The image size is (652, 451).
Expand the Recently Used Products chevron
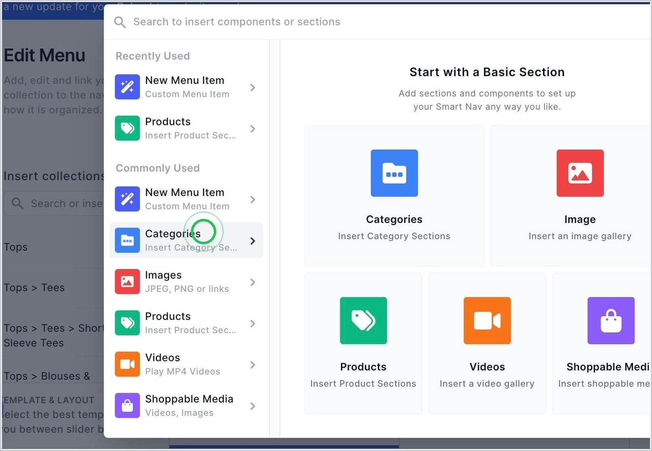(x=253, y=129)
